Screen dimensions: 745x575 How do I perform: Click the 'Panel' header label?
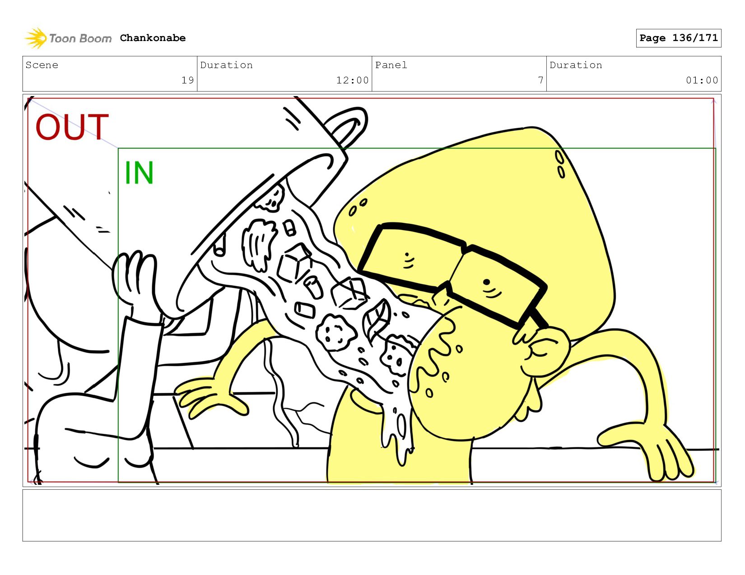[x=391, y=65]
